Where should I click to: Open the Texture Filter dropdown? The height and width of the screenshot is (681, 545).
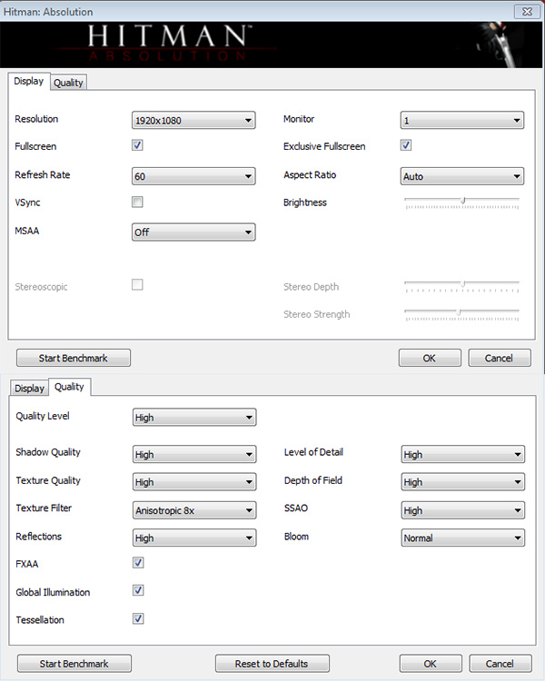[x=193, y=510]
